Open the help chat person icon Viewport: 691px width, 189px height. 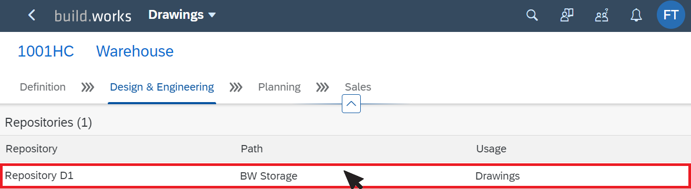(x=567, y=15)
